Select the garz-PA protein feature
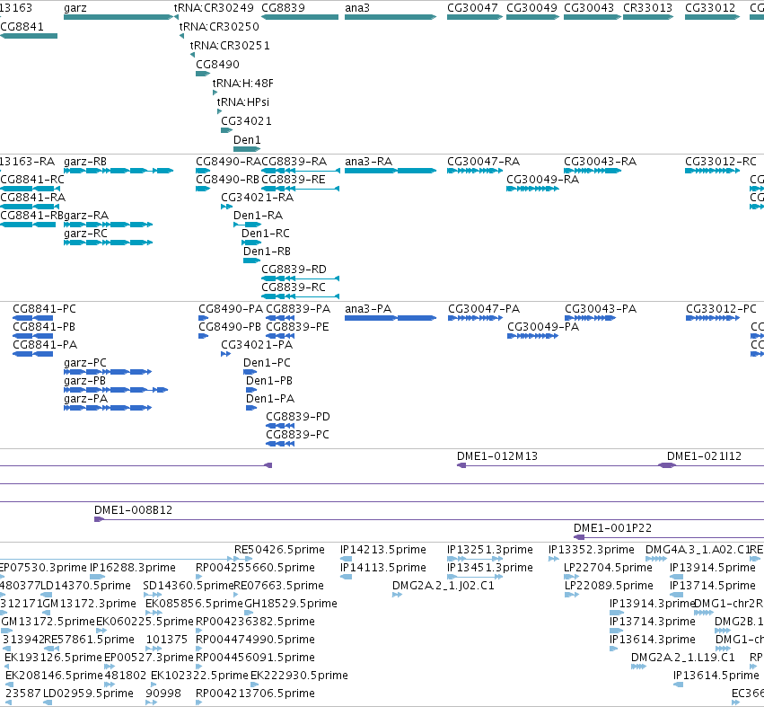Screen dimensions: 764x707 pos(108,408)
